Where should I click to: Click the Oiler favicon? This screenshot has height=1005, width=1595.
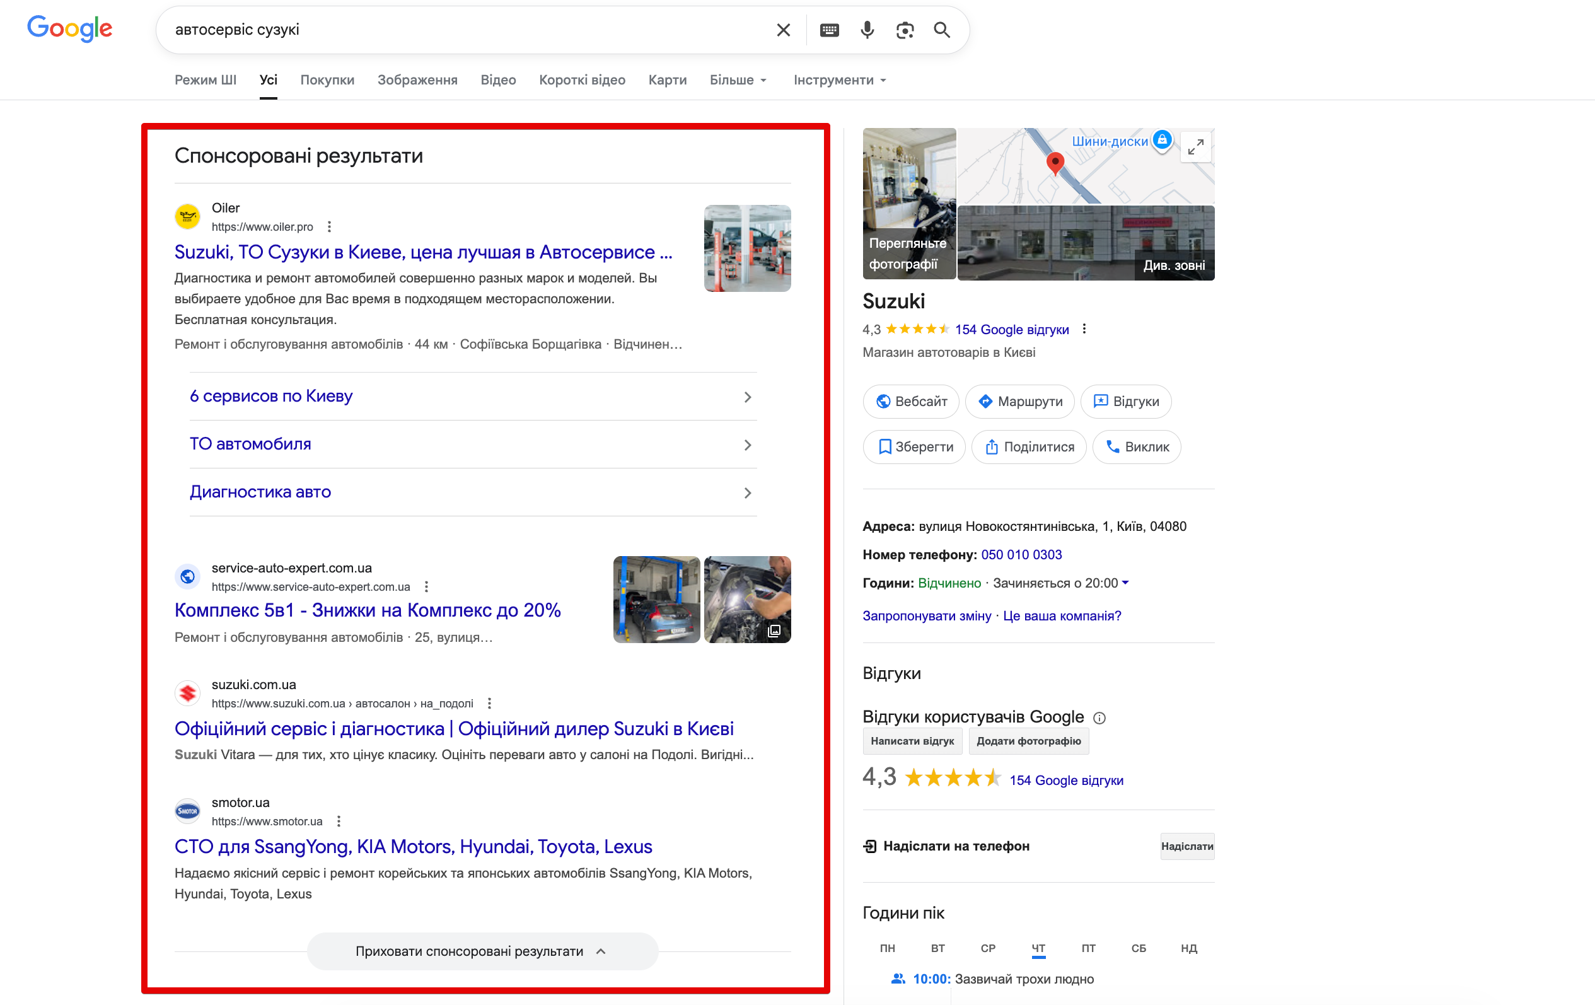click(x=187, y=217)
